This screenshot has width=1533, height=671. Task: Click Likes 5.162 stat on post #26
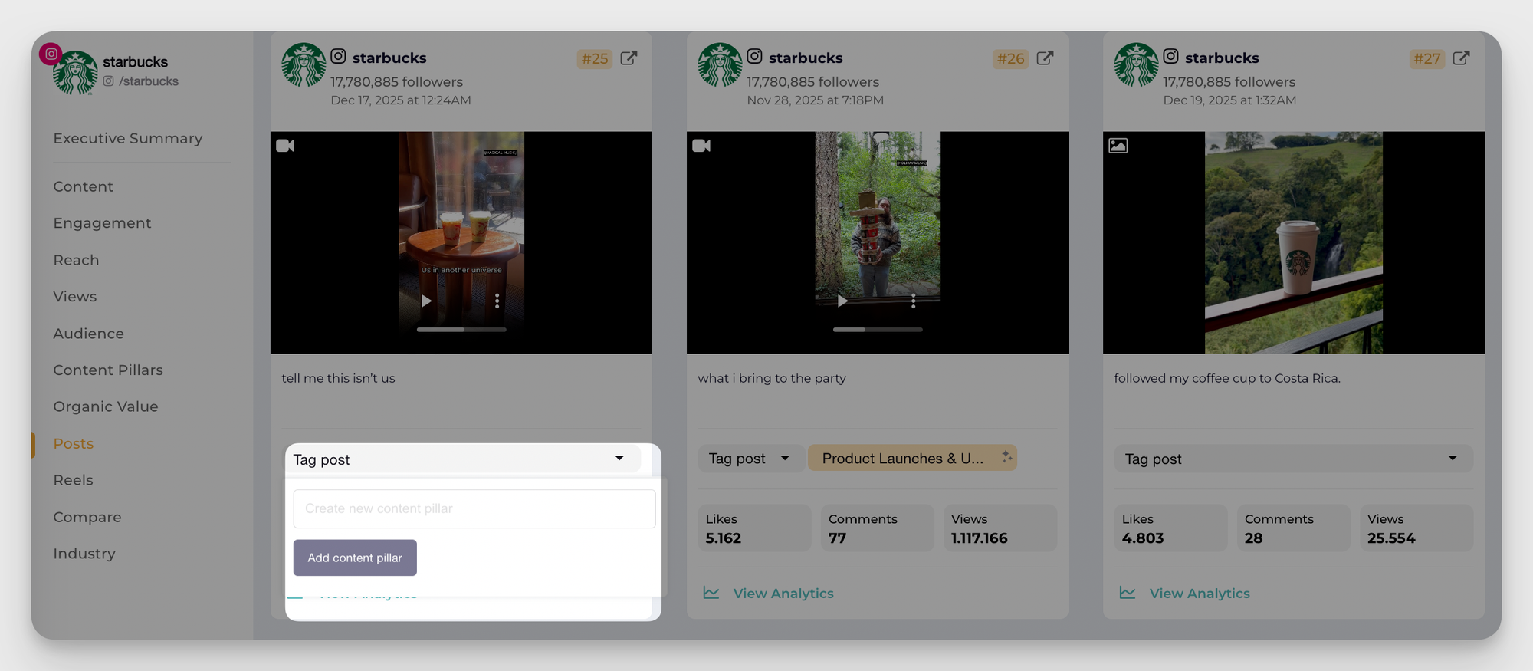point(754,528)
